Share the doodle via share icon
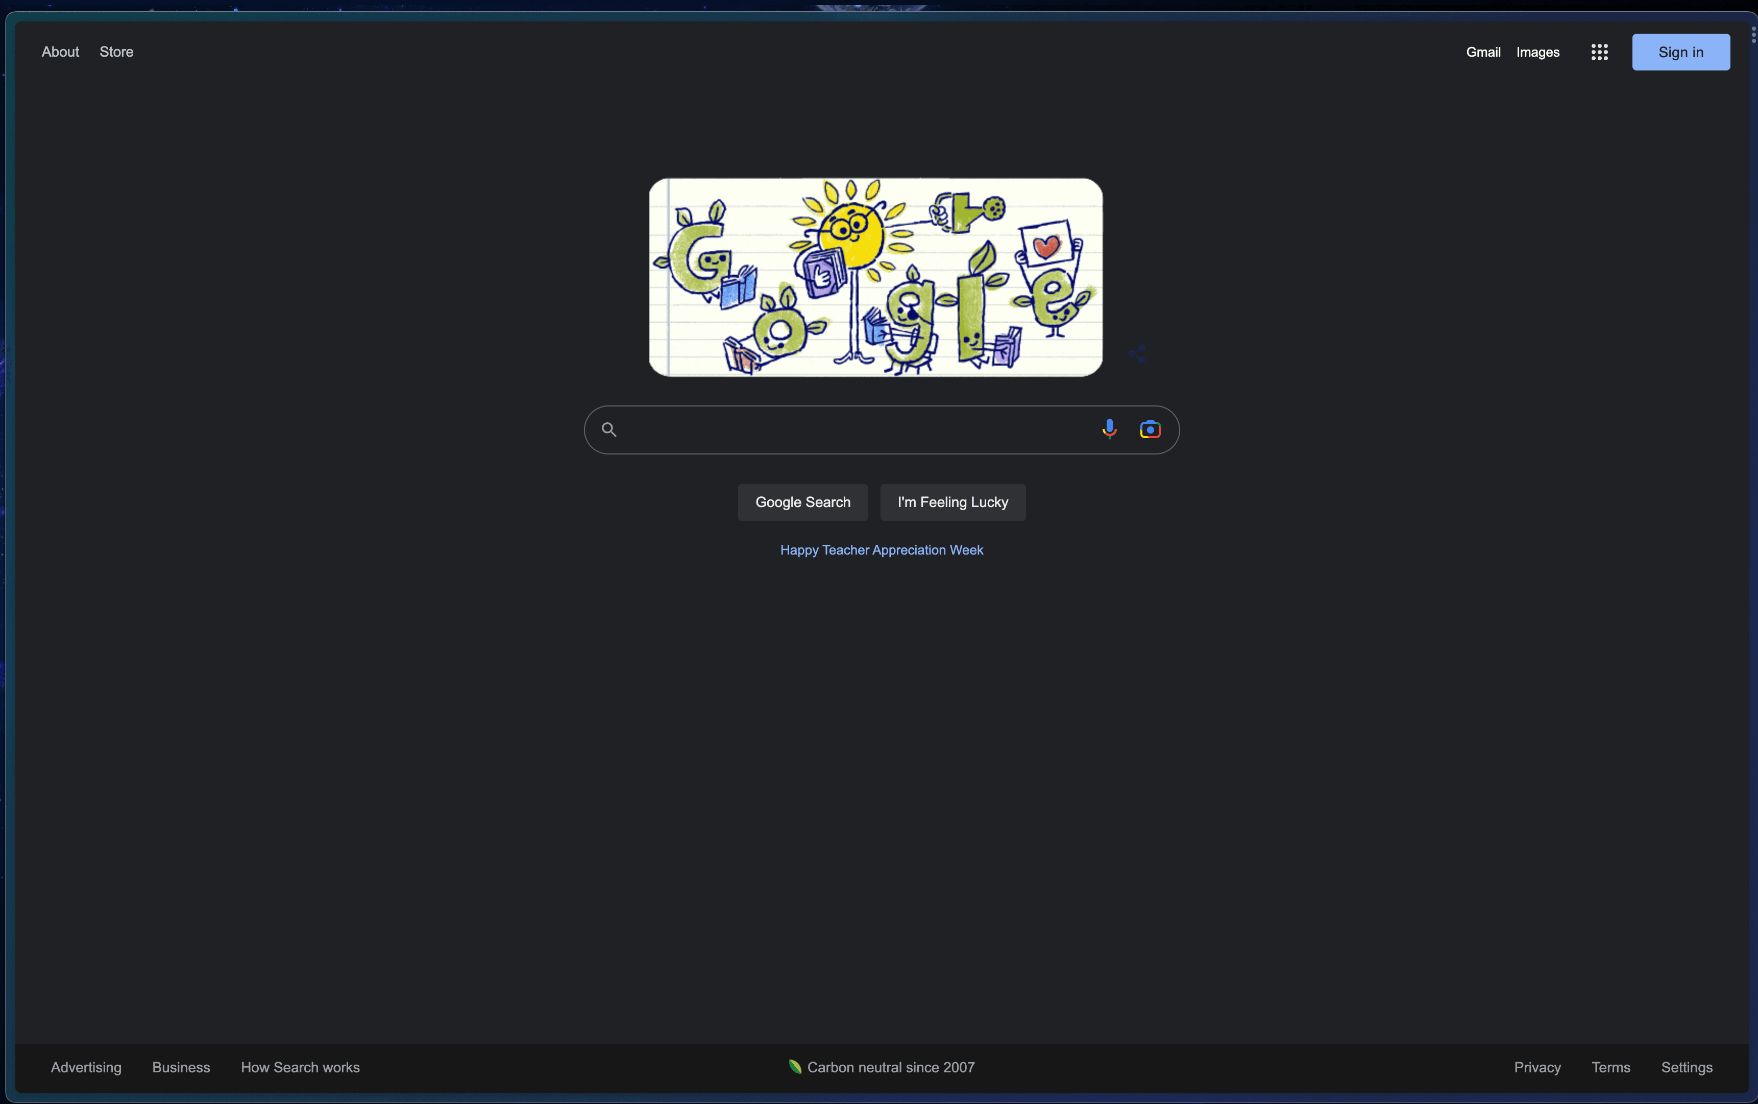Screen dimensions: 1758x1104 (1137, 354)
